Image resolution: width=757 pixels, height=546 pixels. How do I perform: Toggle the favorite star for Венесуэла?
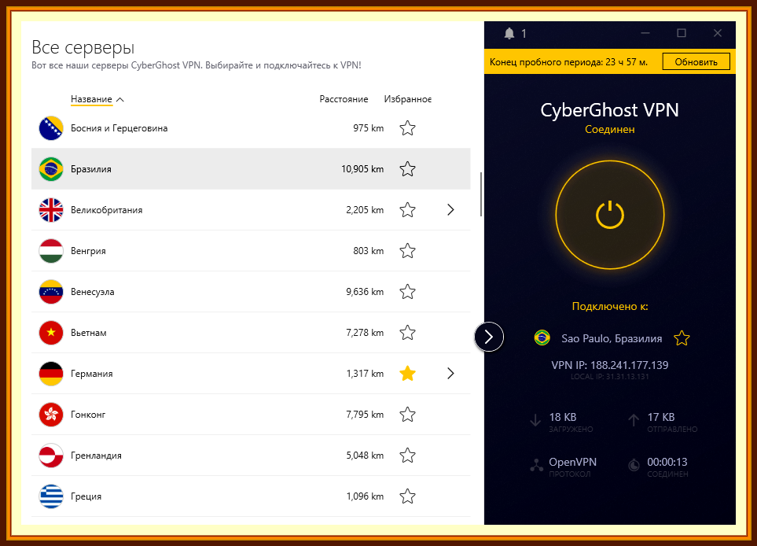pyautogui.click(x=407, y=292)
